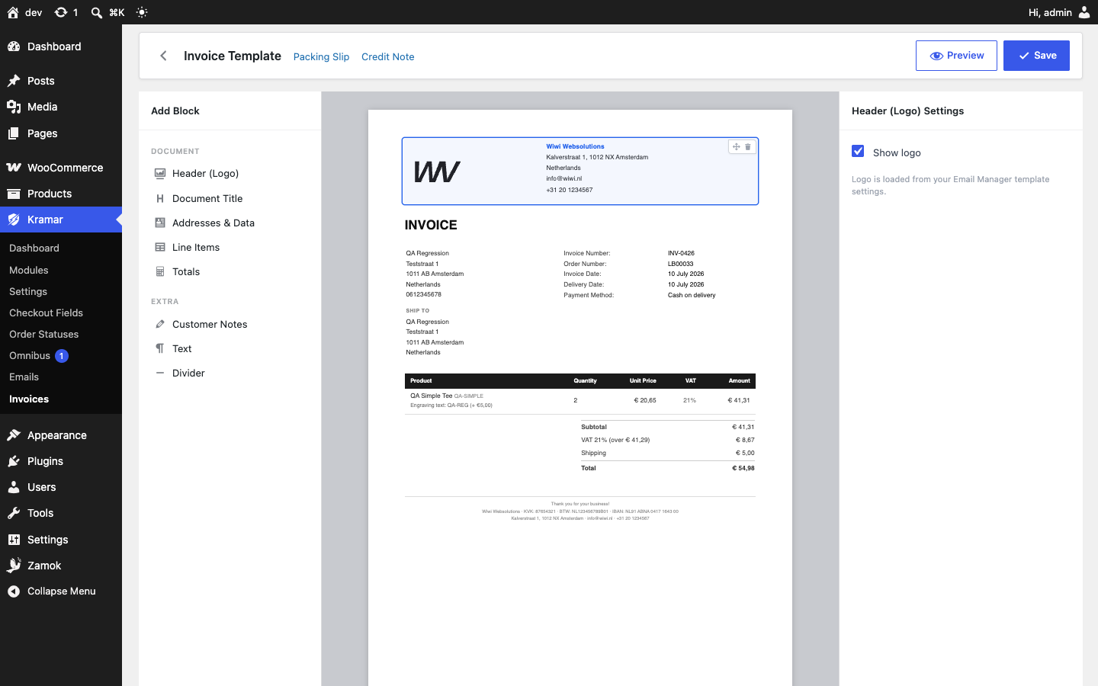Open the search magnifier icon
The height and width of the screenshot is (686, 1098).
point(97,12)
